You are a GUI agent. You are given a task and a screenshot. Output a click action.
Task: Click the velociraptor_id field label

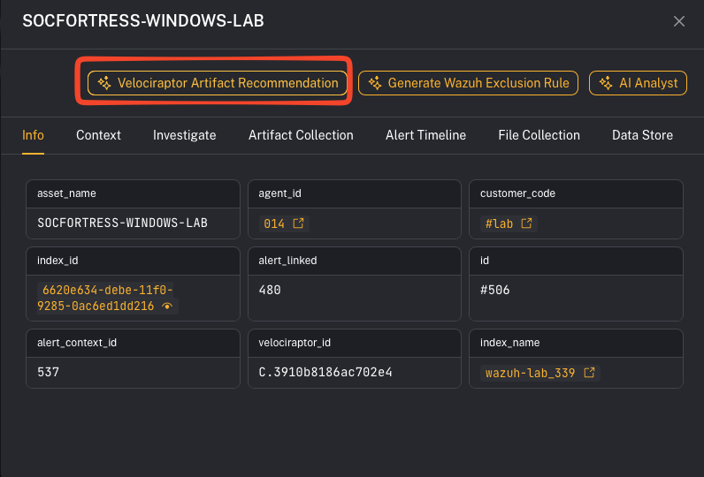click(x=295, y=343)
